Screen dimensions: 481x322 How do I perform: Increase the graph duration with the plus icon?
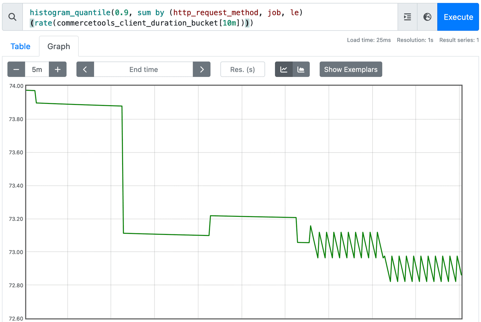tap(57, 69)
